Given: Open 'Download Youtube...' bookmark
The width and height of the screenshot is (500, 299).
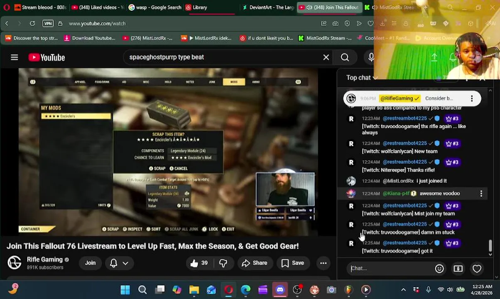Looking at the screenshot, I should (89, 38).
